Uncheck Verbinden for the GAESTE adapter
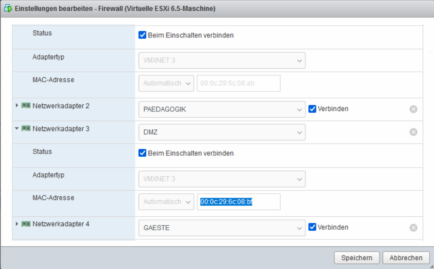Image resolution: width=434 pixels, height=269 pixels. point(312,227)
